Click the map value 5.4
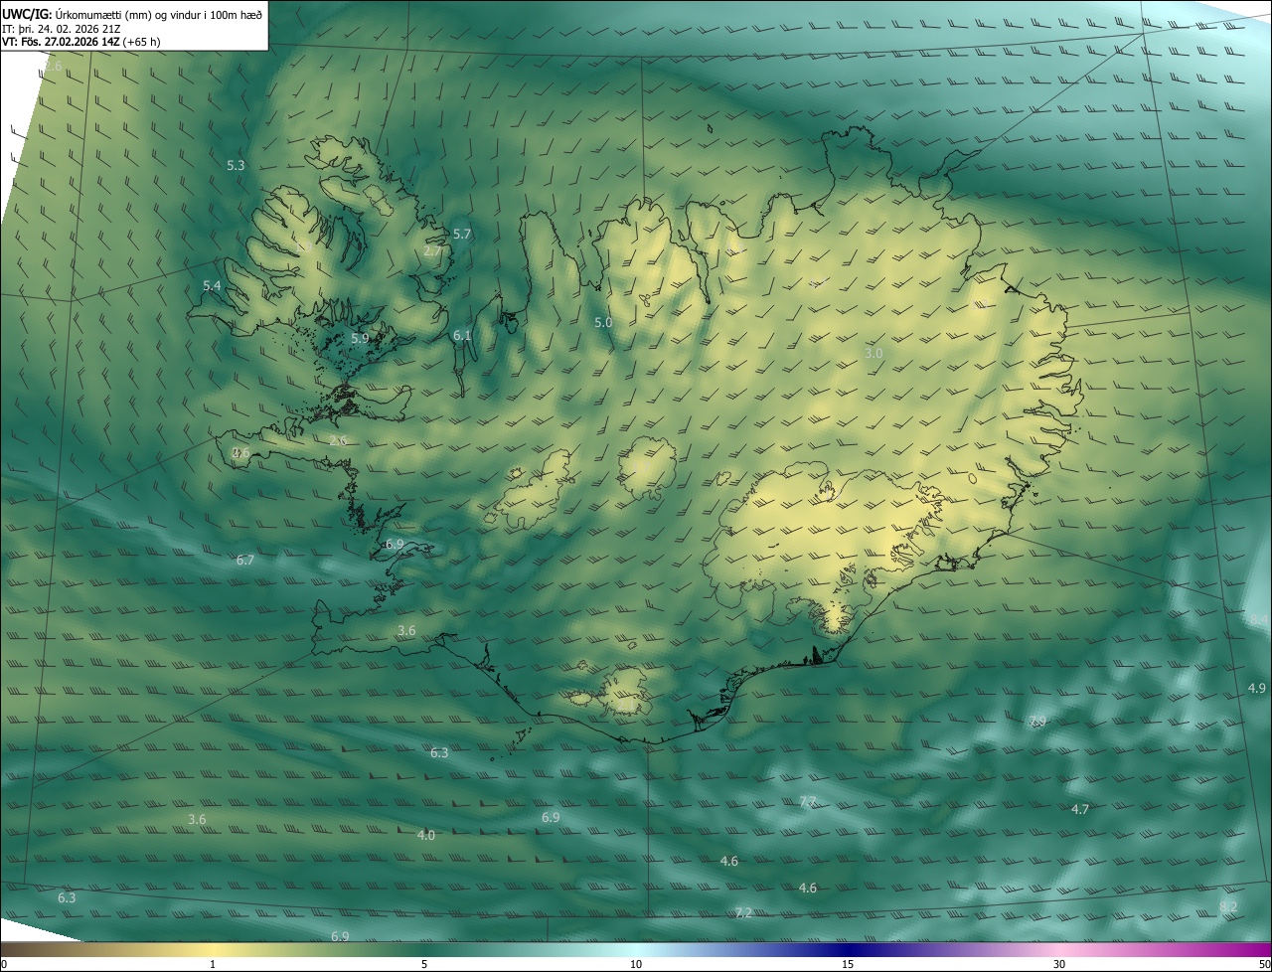1272x972 pixels. point(212,285)
